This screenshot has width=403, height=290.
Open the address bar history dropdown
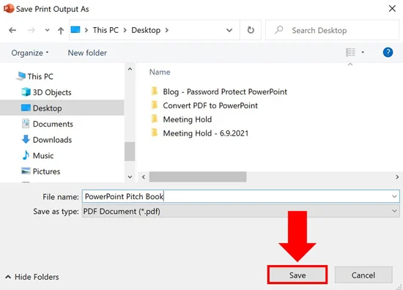click(229, 30)
